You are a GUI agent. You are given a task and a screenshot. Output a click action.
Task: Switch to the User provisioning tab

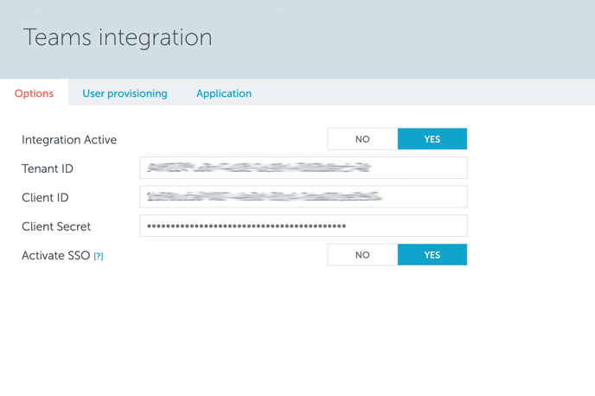pos(125,93)
